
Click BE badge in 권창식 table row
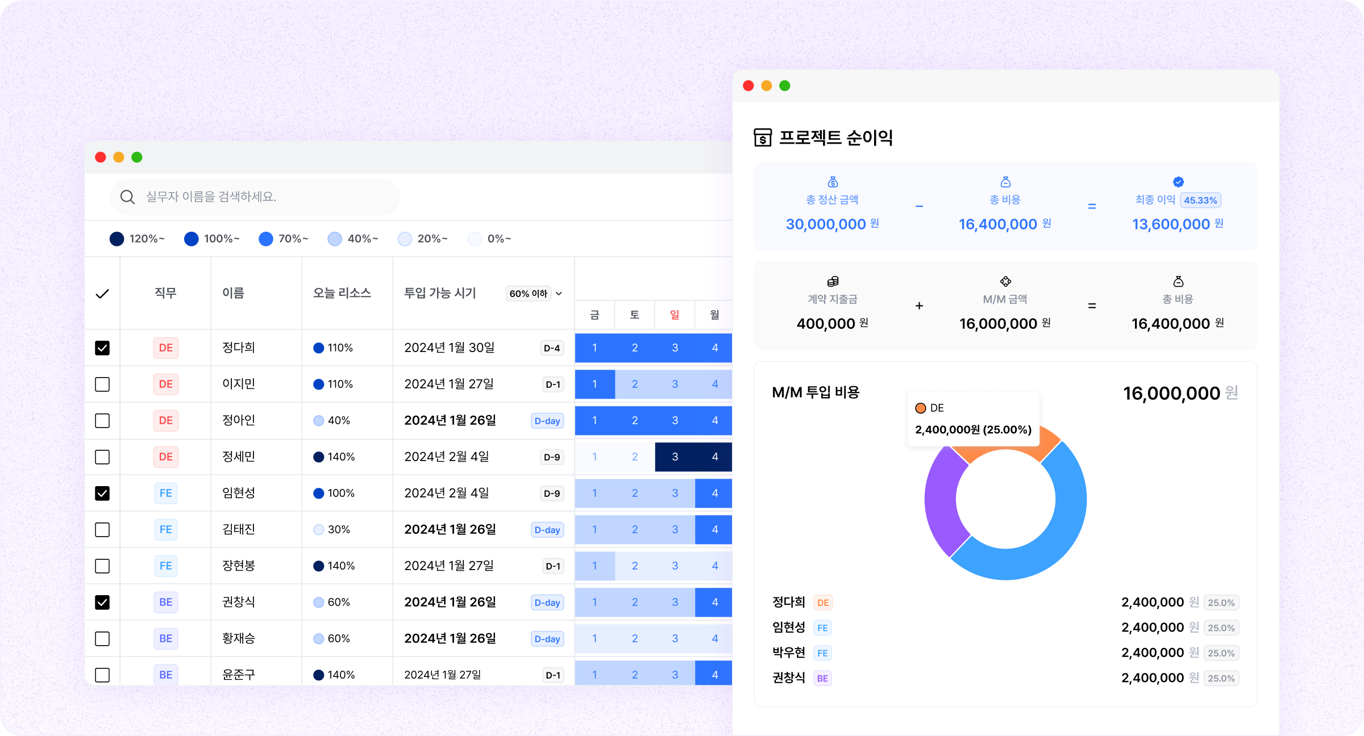(x=166, y=603)
